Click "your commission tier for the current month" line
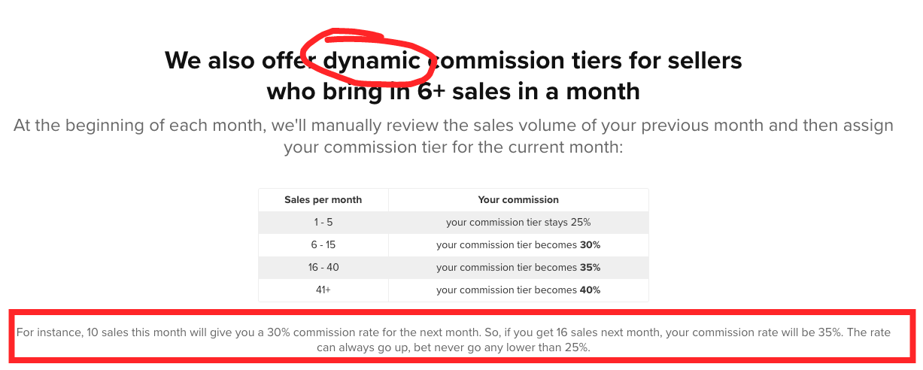Screen dimensions: 923x370 pos(454,147)
